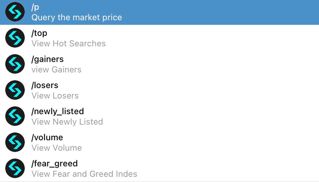Viewport: 319px width, 182px height.
Task: Select the /fear_greed command
Action: (x=159, y=168)
